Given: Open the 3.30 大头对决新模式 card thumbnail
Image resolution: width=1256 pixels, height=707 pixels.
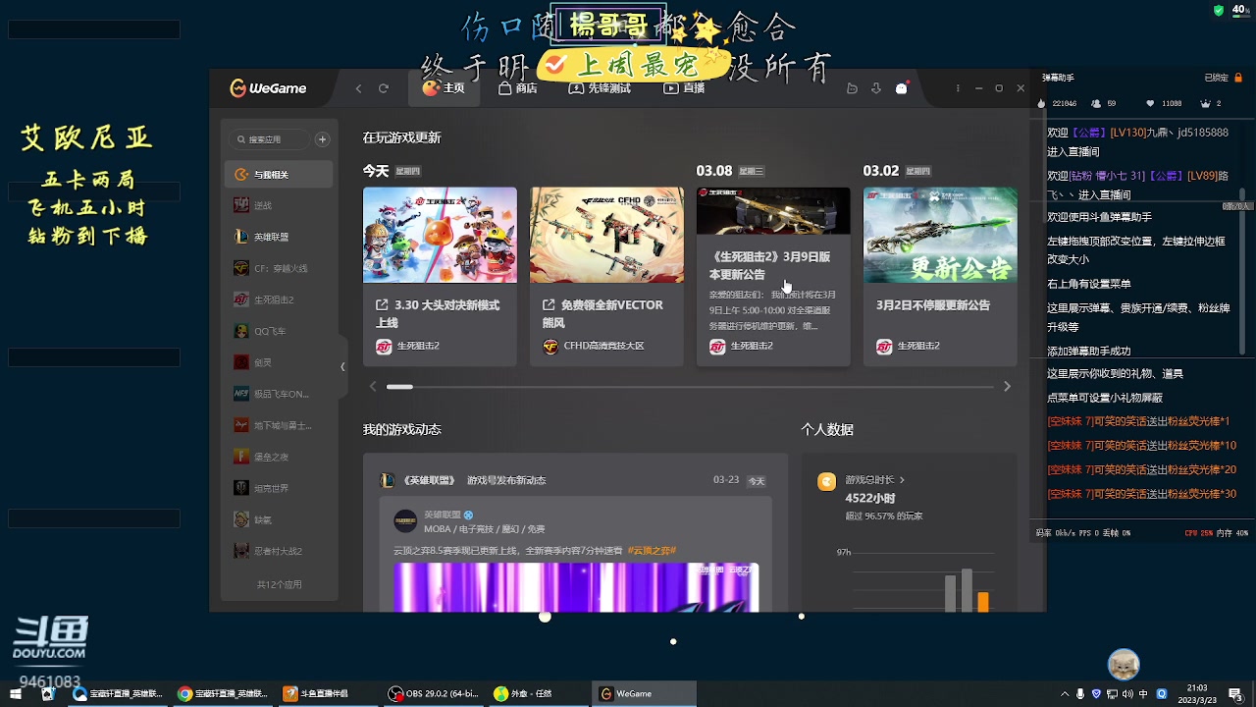Looking at the screenshot, I should pyautogui.click(x=440, y=235).
